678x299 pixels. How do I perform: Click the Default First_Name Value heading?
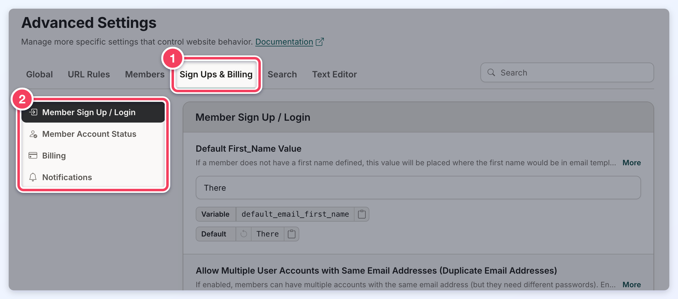coord(248,149)
